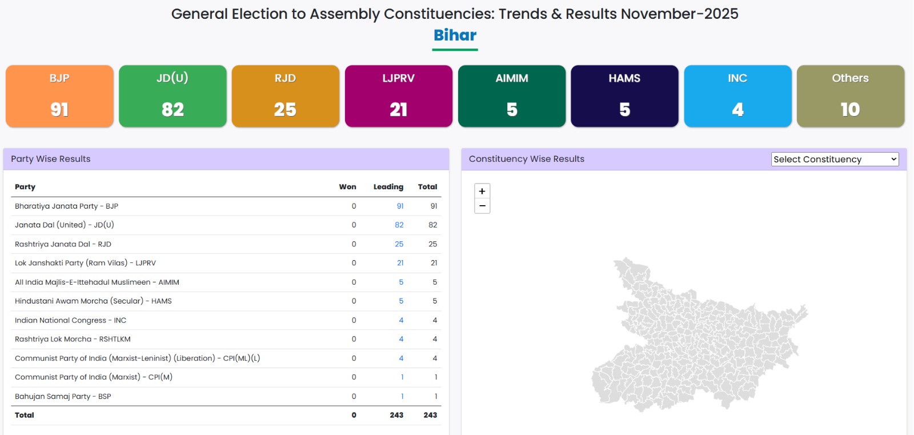Click RJD leading count link 25

399,244
